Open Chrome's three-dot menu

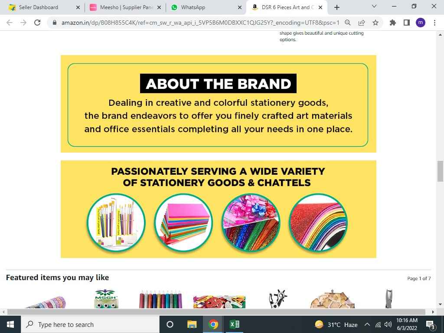[x=434, y=23]
